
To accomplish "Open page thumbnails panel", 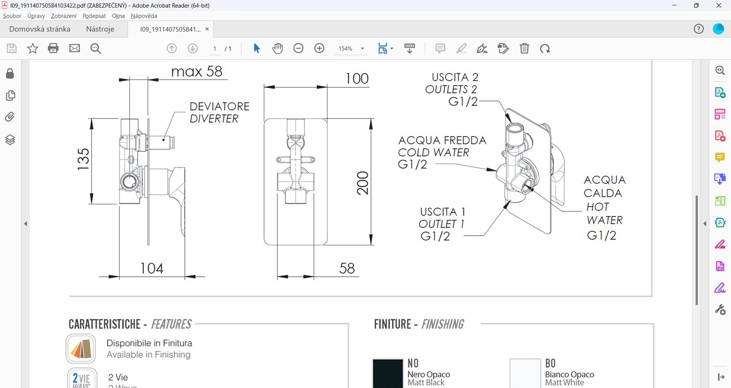I will click(10, 96).
